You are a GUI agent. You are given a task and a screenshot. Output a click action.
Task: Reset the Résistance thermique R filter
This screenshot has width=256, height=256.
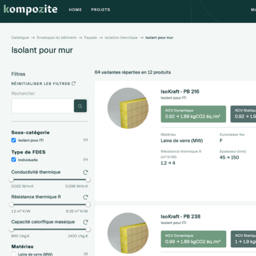click(86, 197)
